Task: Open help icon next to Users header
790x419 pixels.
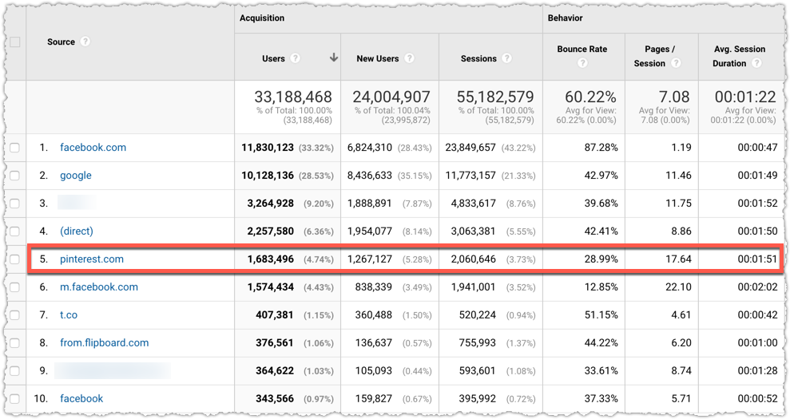Action: (296, 58)
